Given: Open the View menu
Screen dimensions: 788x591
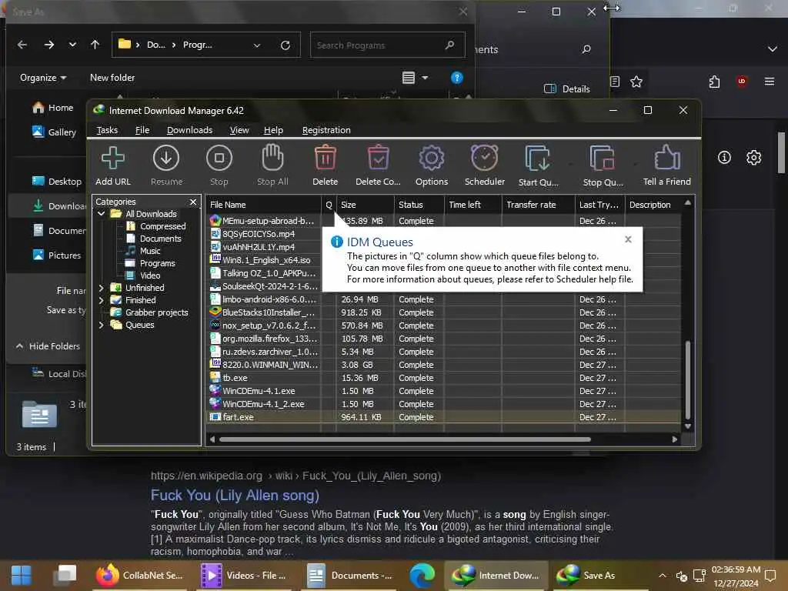Looking at the screenshot, I should (x=239, y=130).
